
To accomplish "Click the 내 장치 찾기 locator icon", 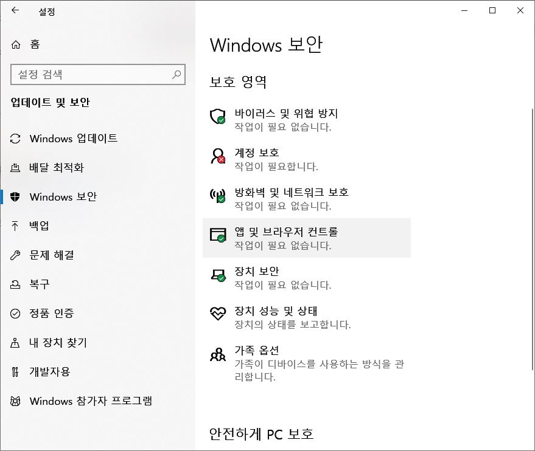I will coord(15,343).
